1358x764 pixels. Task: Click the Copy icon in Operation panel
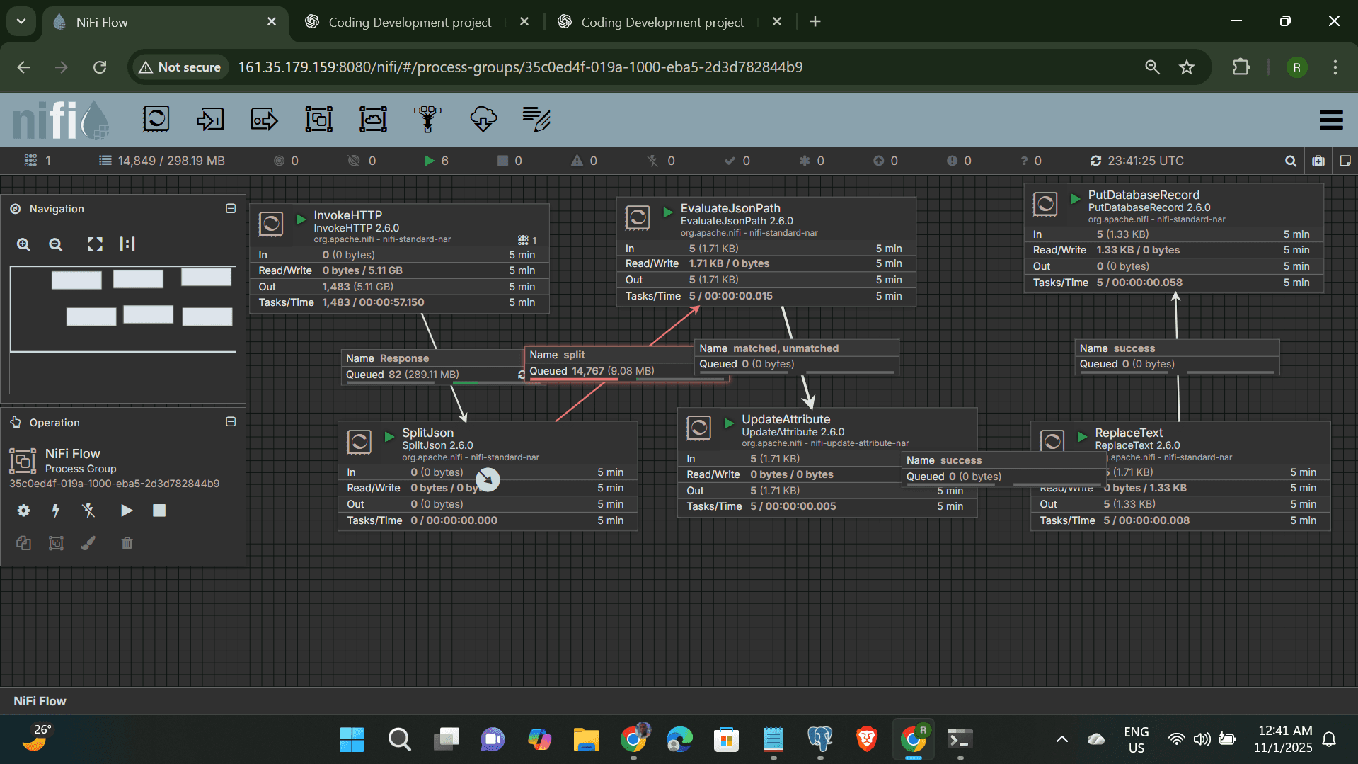point(23,543)
